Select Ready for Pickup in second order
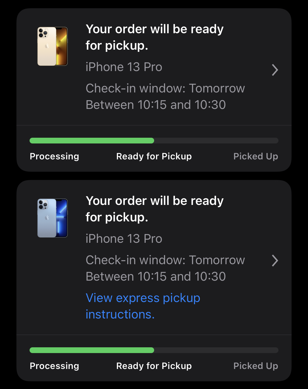The height and width of the screenshot is (389, 308). (154, 366)
